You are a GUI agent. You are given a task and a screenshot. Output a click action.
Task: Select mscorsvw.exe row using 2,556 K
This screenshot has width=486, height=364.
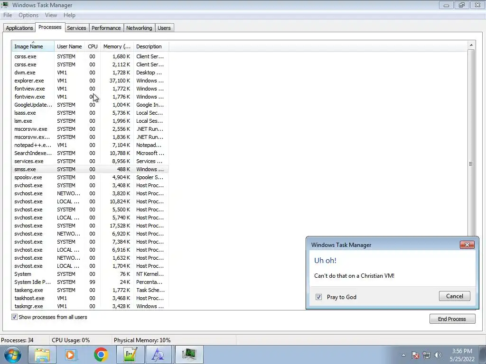(x=90, y=129)
